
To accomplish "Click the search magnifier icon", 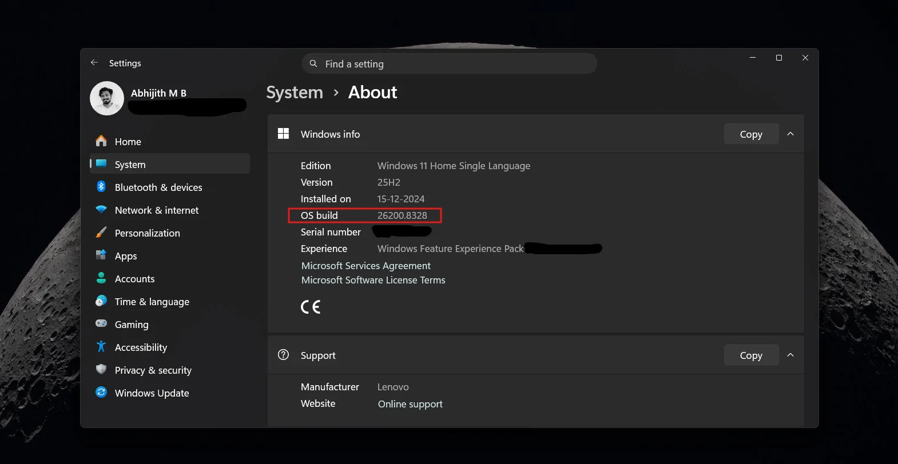I will point(313,63).
